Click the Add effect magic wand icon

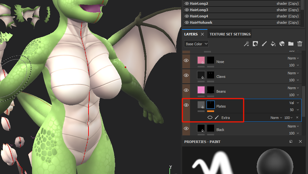coord(246,44)
